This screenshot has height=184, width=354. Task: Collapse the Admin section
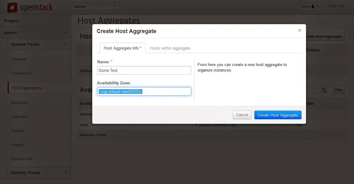click(35, 33)
